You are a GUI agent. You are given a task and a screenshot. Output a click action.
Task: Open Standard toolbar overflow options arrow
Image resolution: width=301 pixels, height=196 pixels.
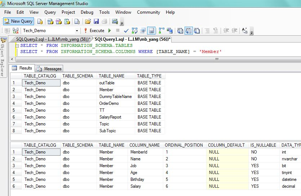click(122, 22)
